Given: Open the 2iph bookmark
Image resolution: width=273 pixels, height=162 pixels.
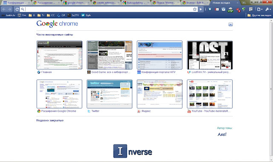Looking at the screenshot, I should coord(86,15).
